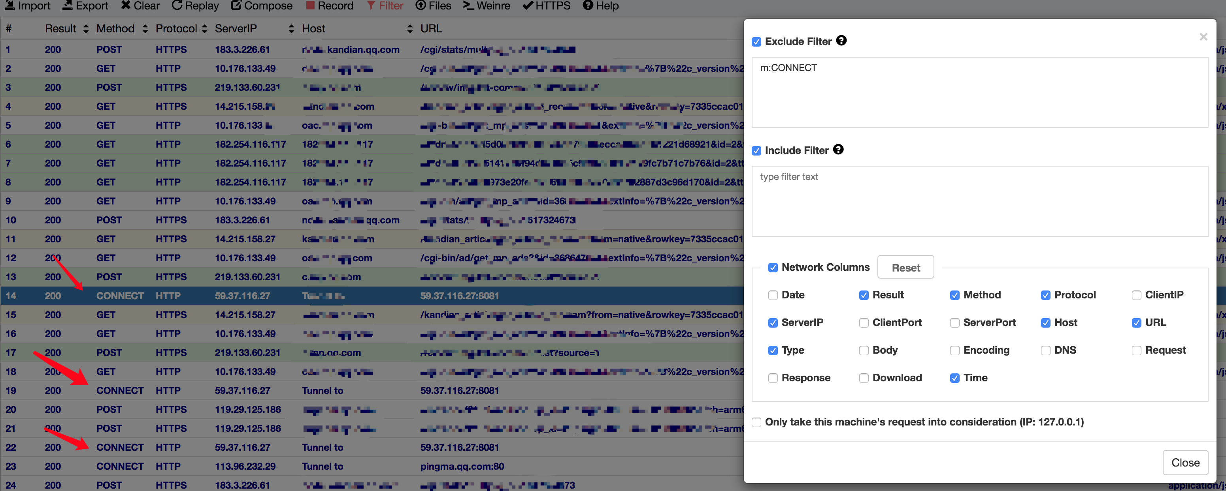Viewport: 1226px width, 491px height.
Task: Toggle Record capturing
Action: [329, 6]
